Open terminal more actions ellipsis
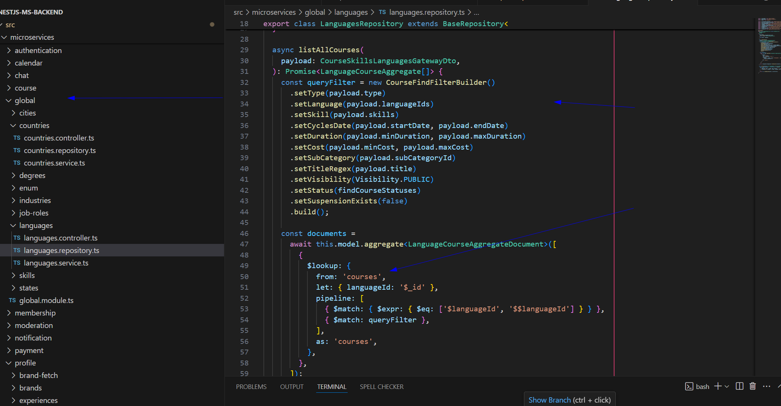 767,386
